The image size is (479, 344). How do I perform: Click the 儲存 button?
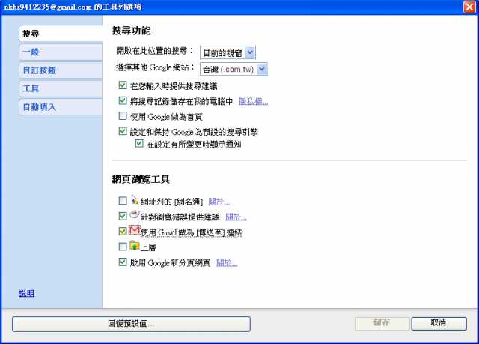pyautogui.click(x=382, y=323)
